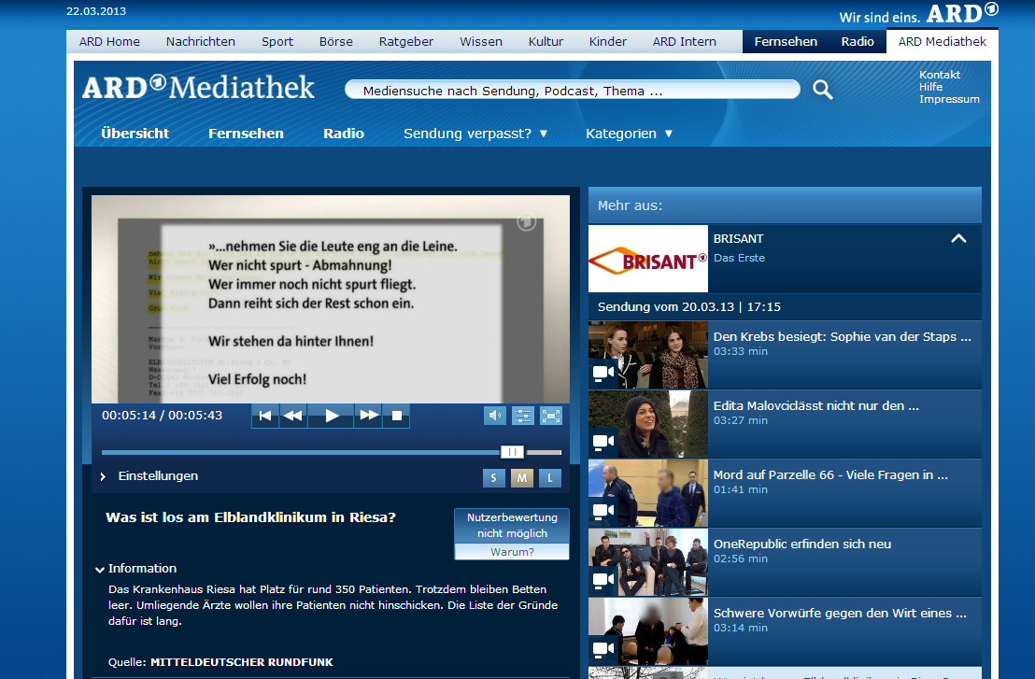Open Börse in top navigation
The height and width of the screenshot is (679, 1035).
pyautogui.click(x=335, y=42)
